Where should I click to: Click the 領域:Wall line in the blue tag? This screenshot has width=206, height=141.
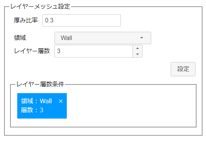(x=36, y=101)
